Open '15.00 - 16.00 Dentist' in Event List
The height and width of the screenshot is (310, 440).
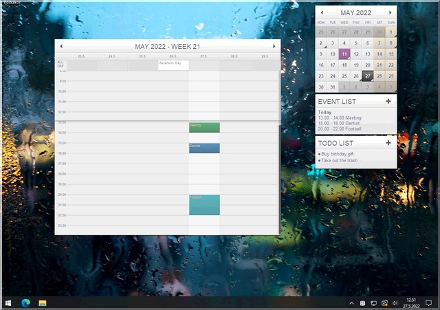tap(339, 123)
